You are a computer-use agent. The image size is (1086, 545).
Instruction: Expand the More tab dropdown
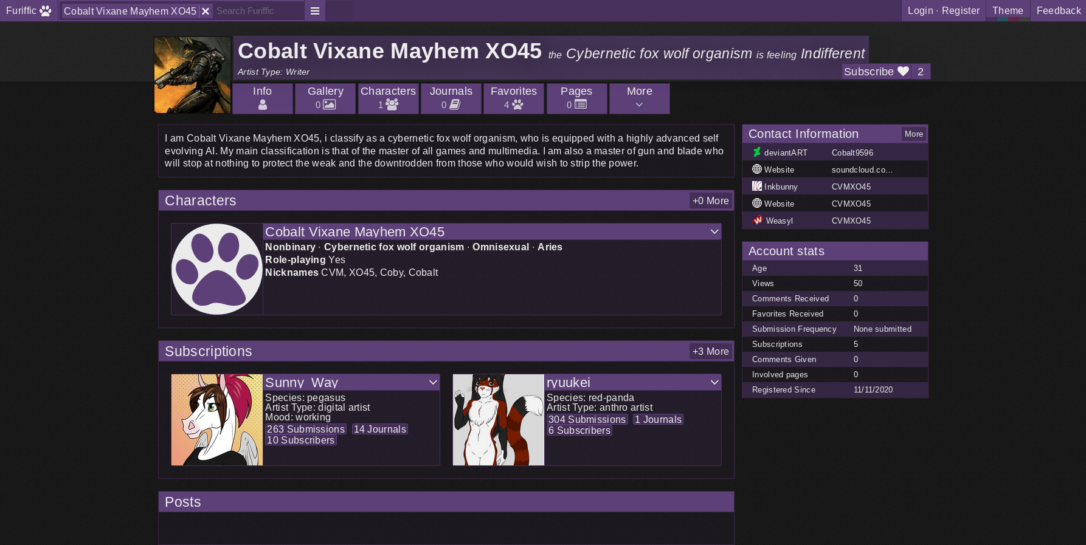click(639, 98)
